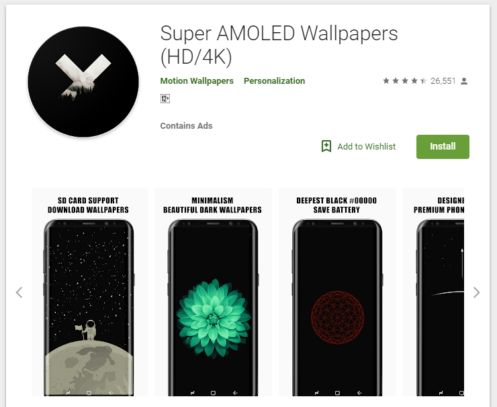Click the 12+ content rating badge
The image size is (497, 407).
pyautogui.click(x=165, y=99)
